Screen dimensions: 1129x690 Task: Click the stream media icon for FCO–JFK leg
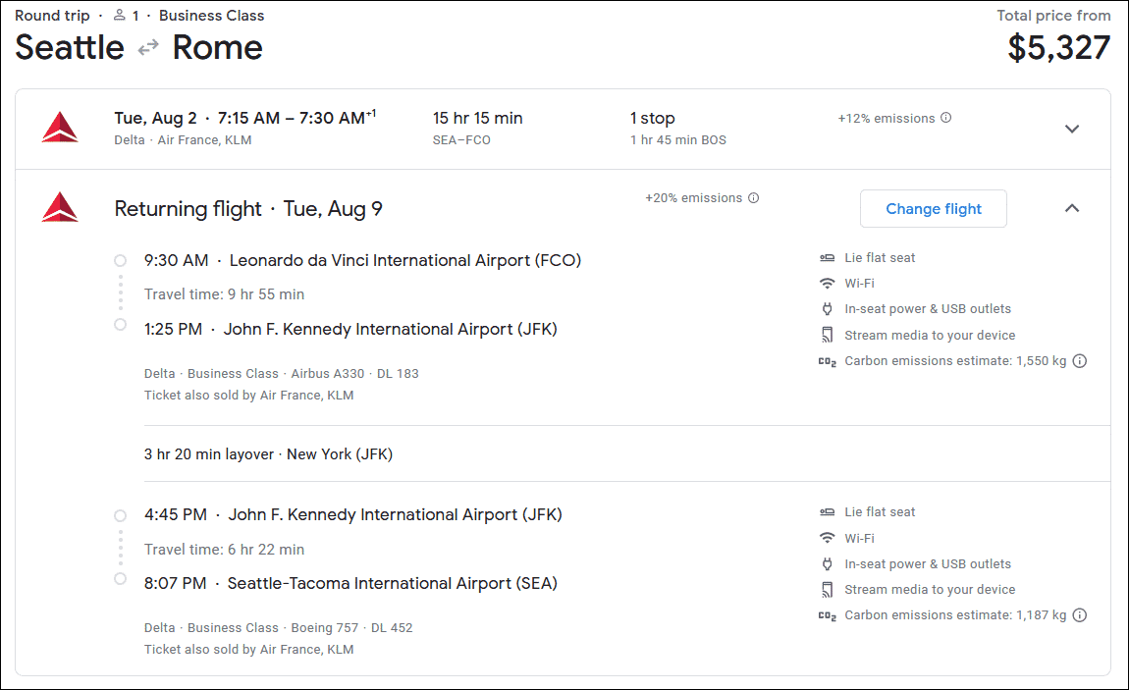(828, 335)
